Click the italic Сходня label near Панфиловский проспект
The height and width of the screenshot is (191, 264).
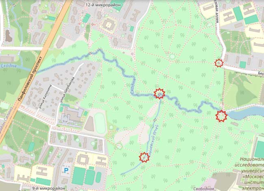click(x=9, y=66)
